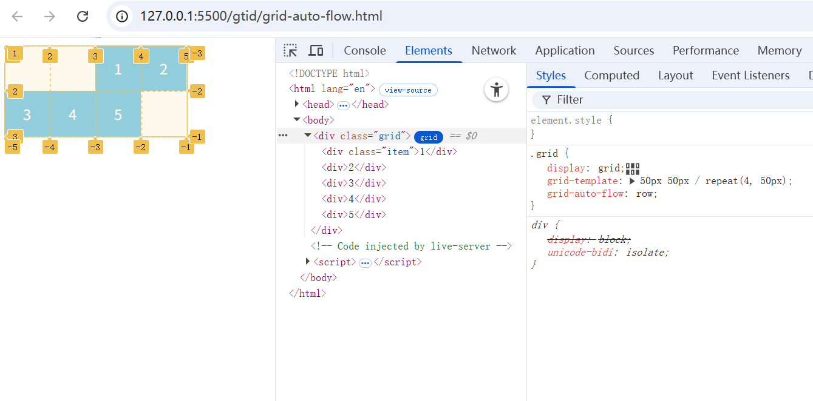The image size is (813, 401).
Task: Click the .grid selector text
Action: [x=543, y=154]
